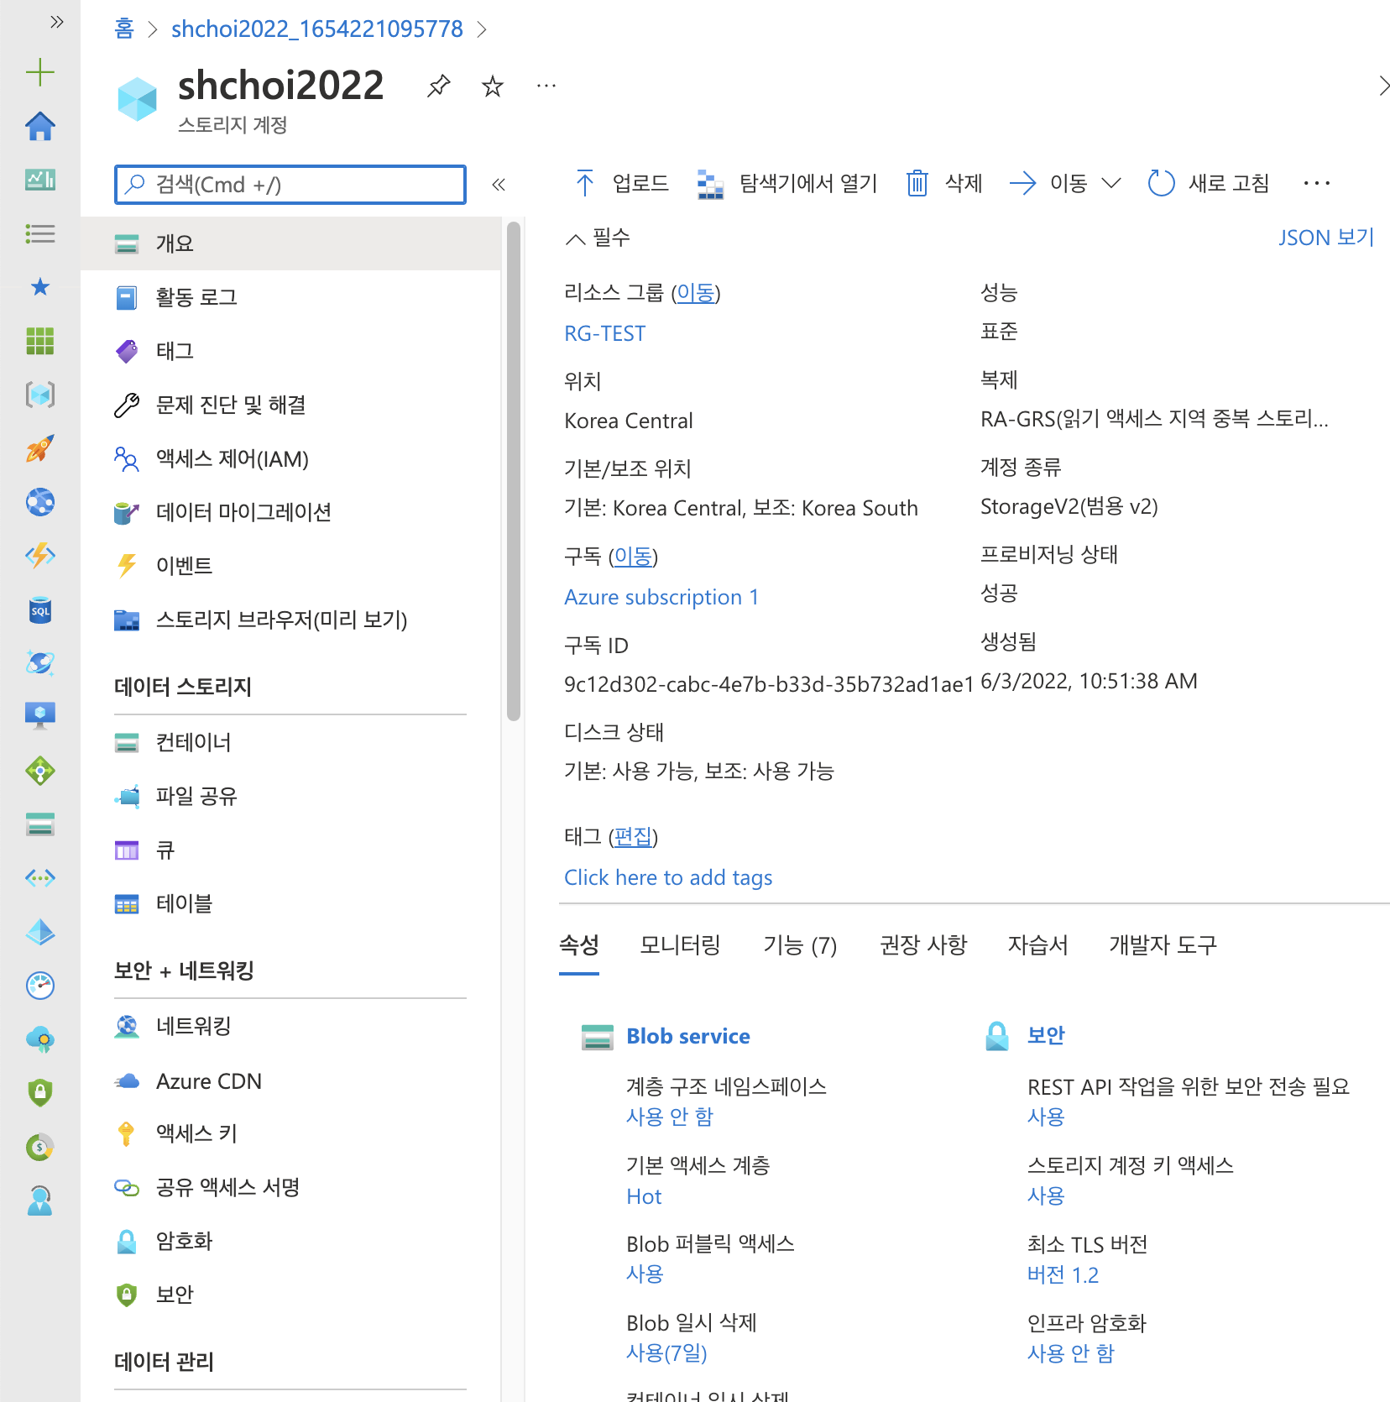Click Open in Explorer (탐색기에서 열기)

point(787,183)
